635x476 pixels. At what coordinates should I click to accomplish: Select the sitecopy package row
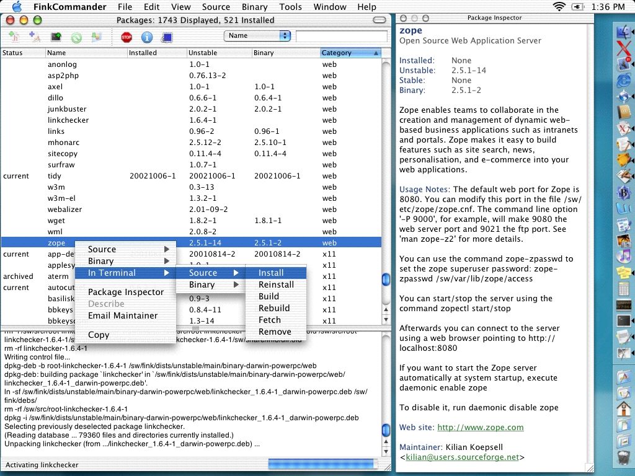tap(191, 154)
